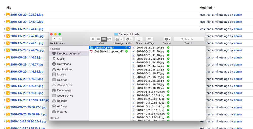Expand the 2016-05-29 12.31.25.jpg row
The image size is (253, 129).
coord(4,15)
